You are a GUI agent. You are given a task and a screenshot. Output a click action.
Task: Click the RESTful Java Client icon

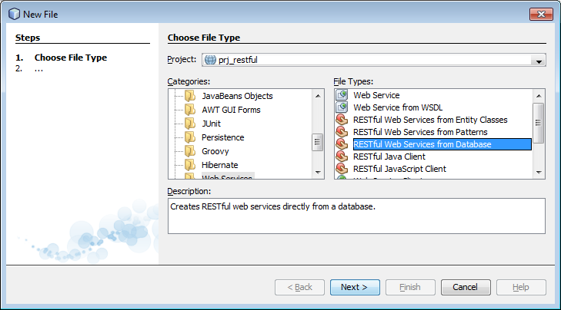pos(342,157)
